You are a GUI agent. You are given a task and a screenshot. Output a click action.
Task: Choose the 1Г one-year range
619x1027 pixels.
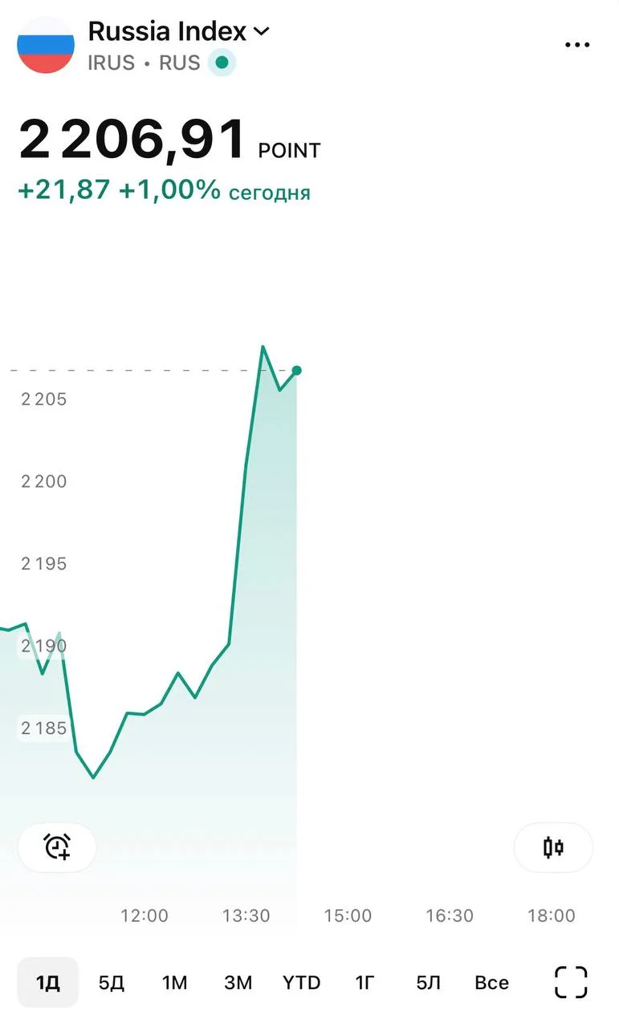click(x=365, y=983)
